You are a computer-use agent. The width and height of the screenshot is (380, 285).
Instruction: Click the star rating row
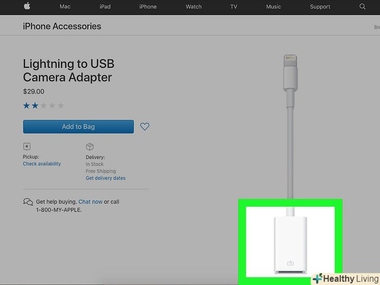point(43,105)
